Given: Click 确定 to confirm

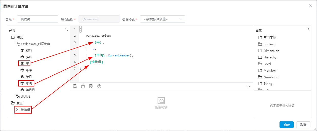Looking at the screenshot, I should 287,125.
